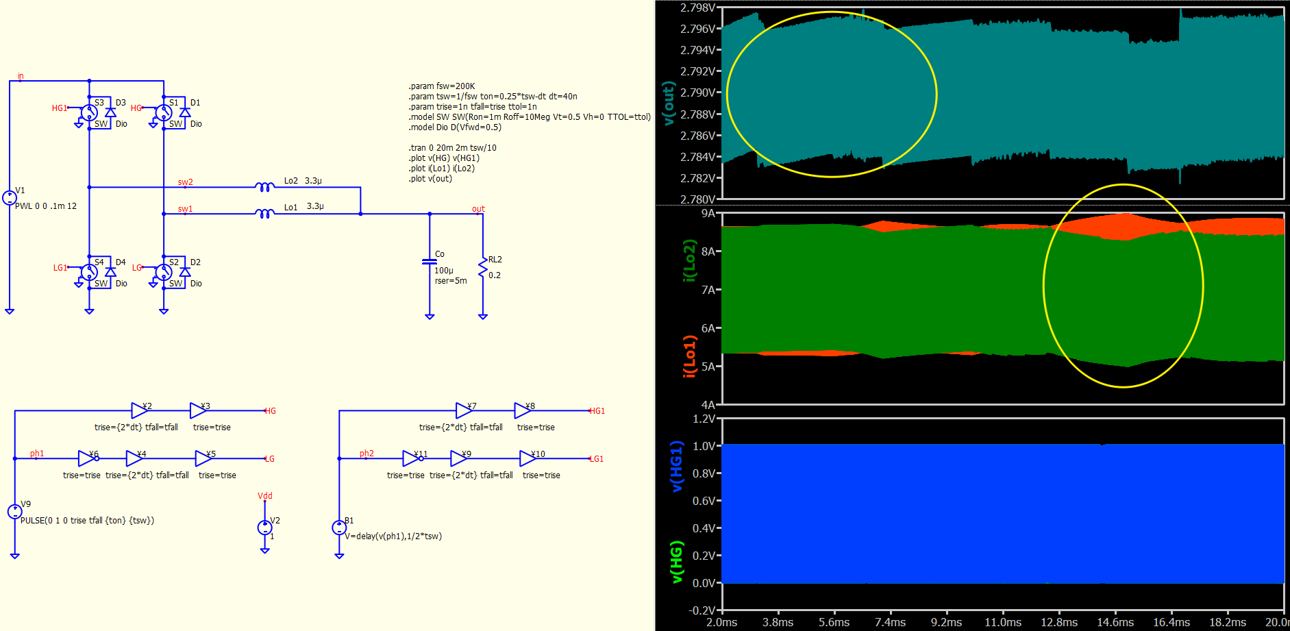Click the sw1 net label

point(185,209)
